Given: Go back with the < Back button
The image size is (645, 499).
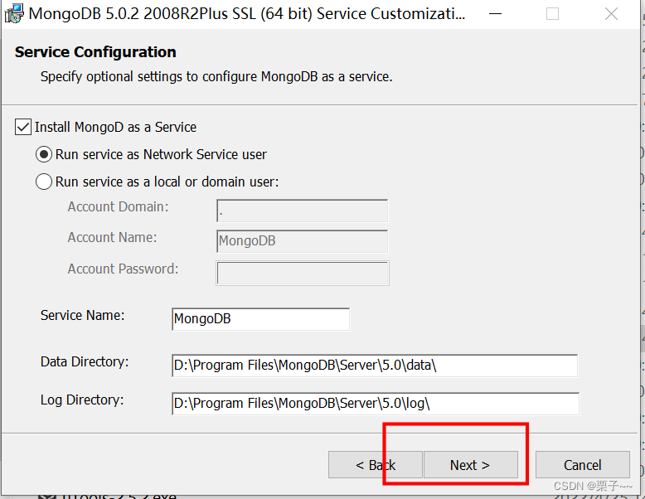Looking at the screenshot, I should click(x=376, y=465).
